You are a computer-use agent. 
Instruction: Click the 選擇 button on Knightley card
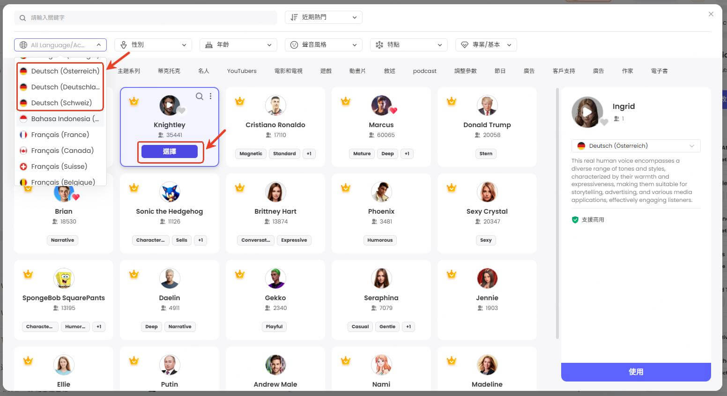(170, 151)
